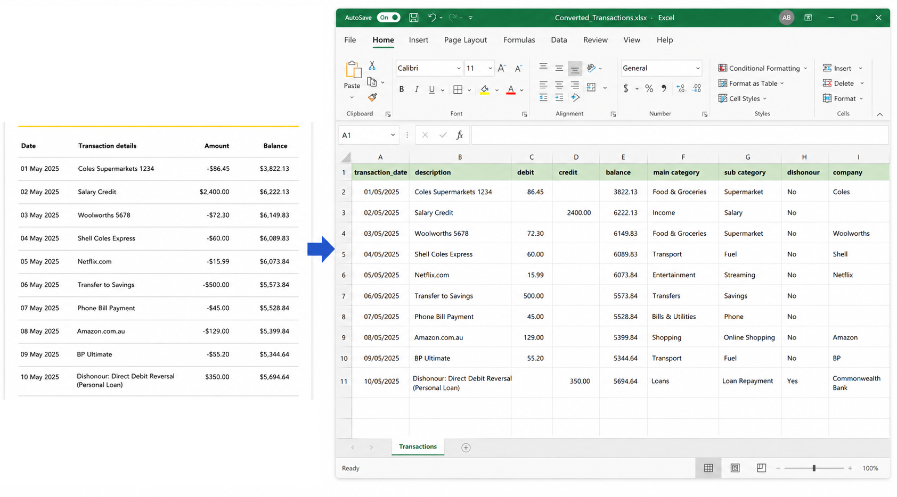Open the Name Box dropdown arrow

[393, 135]
